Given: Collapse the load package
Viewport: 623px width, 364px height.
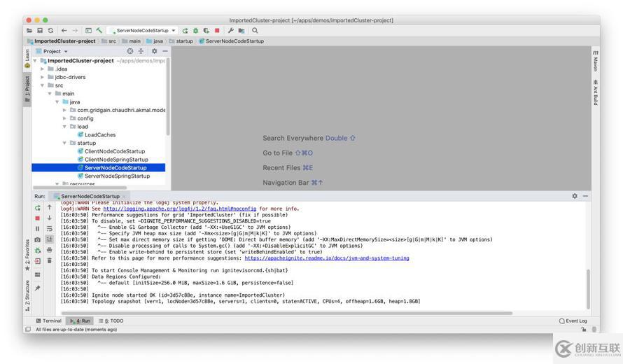Looking at the screenshot, I should (x=64, y=127).
